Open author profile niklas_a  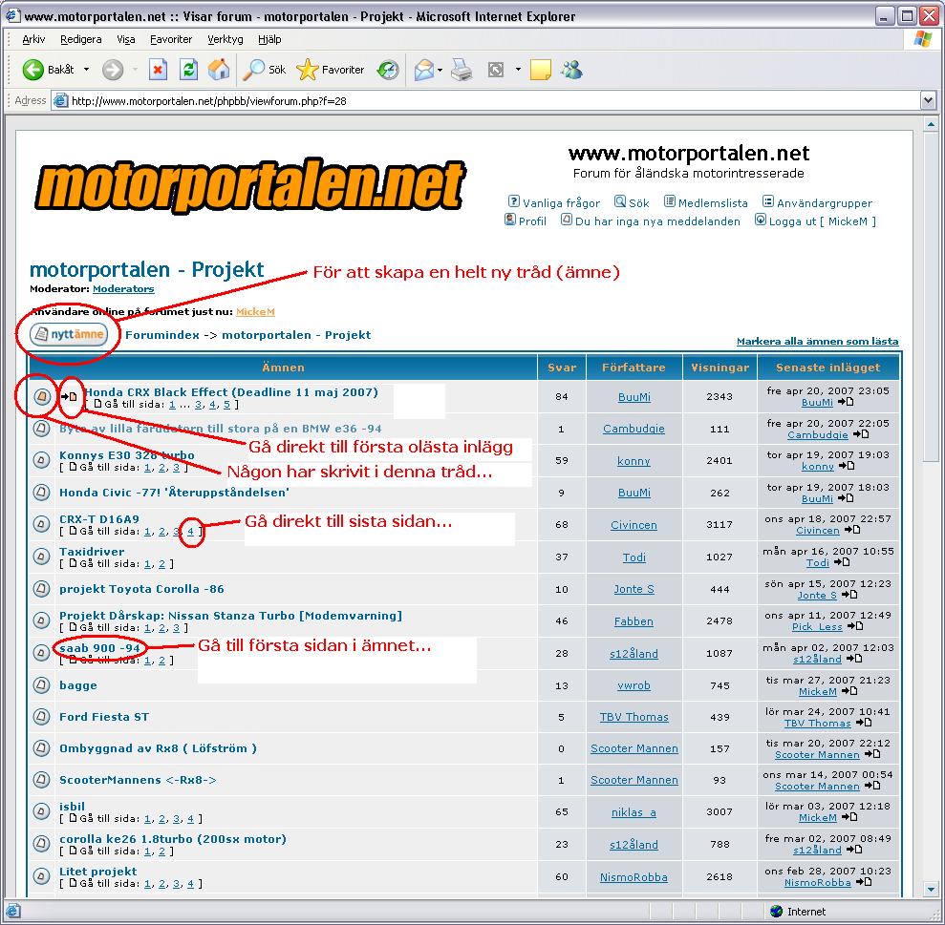click(634, 812)
